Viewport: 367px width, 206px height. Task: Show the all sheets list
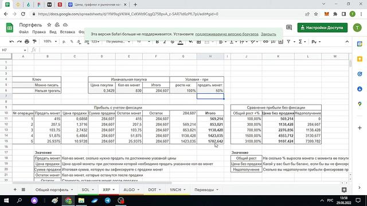(x=24, y=189)
